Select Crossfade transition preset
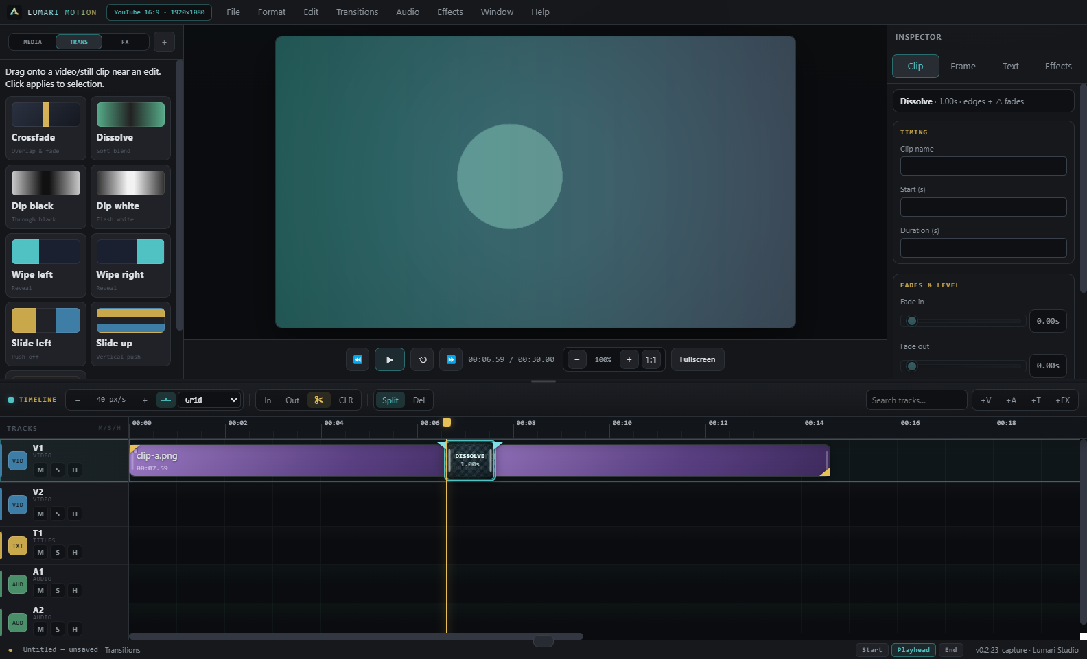Image resolution: width=1087 pixels, height=659 pixels. click(46, 128)
